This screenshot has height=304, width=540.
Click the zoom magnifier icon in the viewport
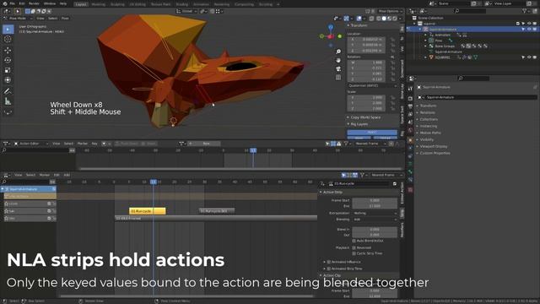[x=338, y=52]
